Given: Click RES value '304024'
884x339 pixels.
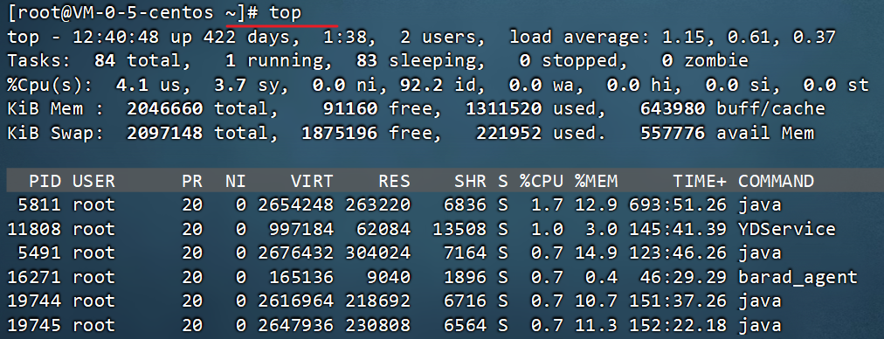Looking at the screenshot, I should pos(378,253).
